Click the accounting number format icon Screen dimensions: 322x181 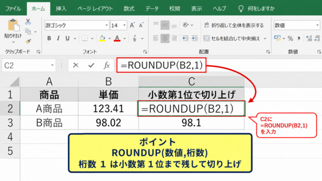click(277, 38)
